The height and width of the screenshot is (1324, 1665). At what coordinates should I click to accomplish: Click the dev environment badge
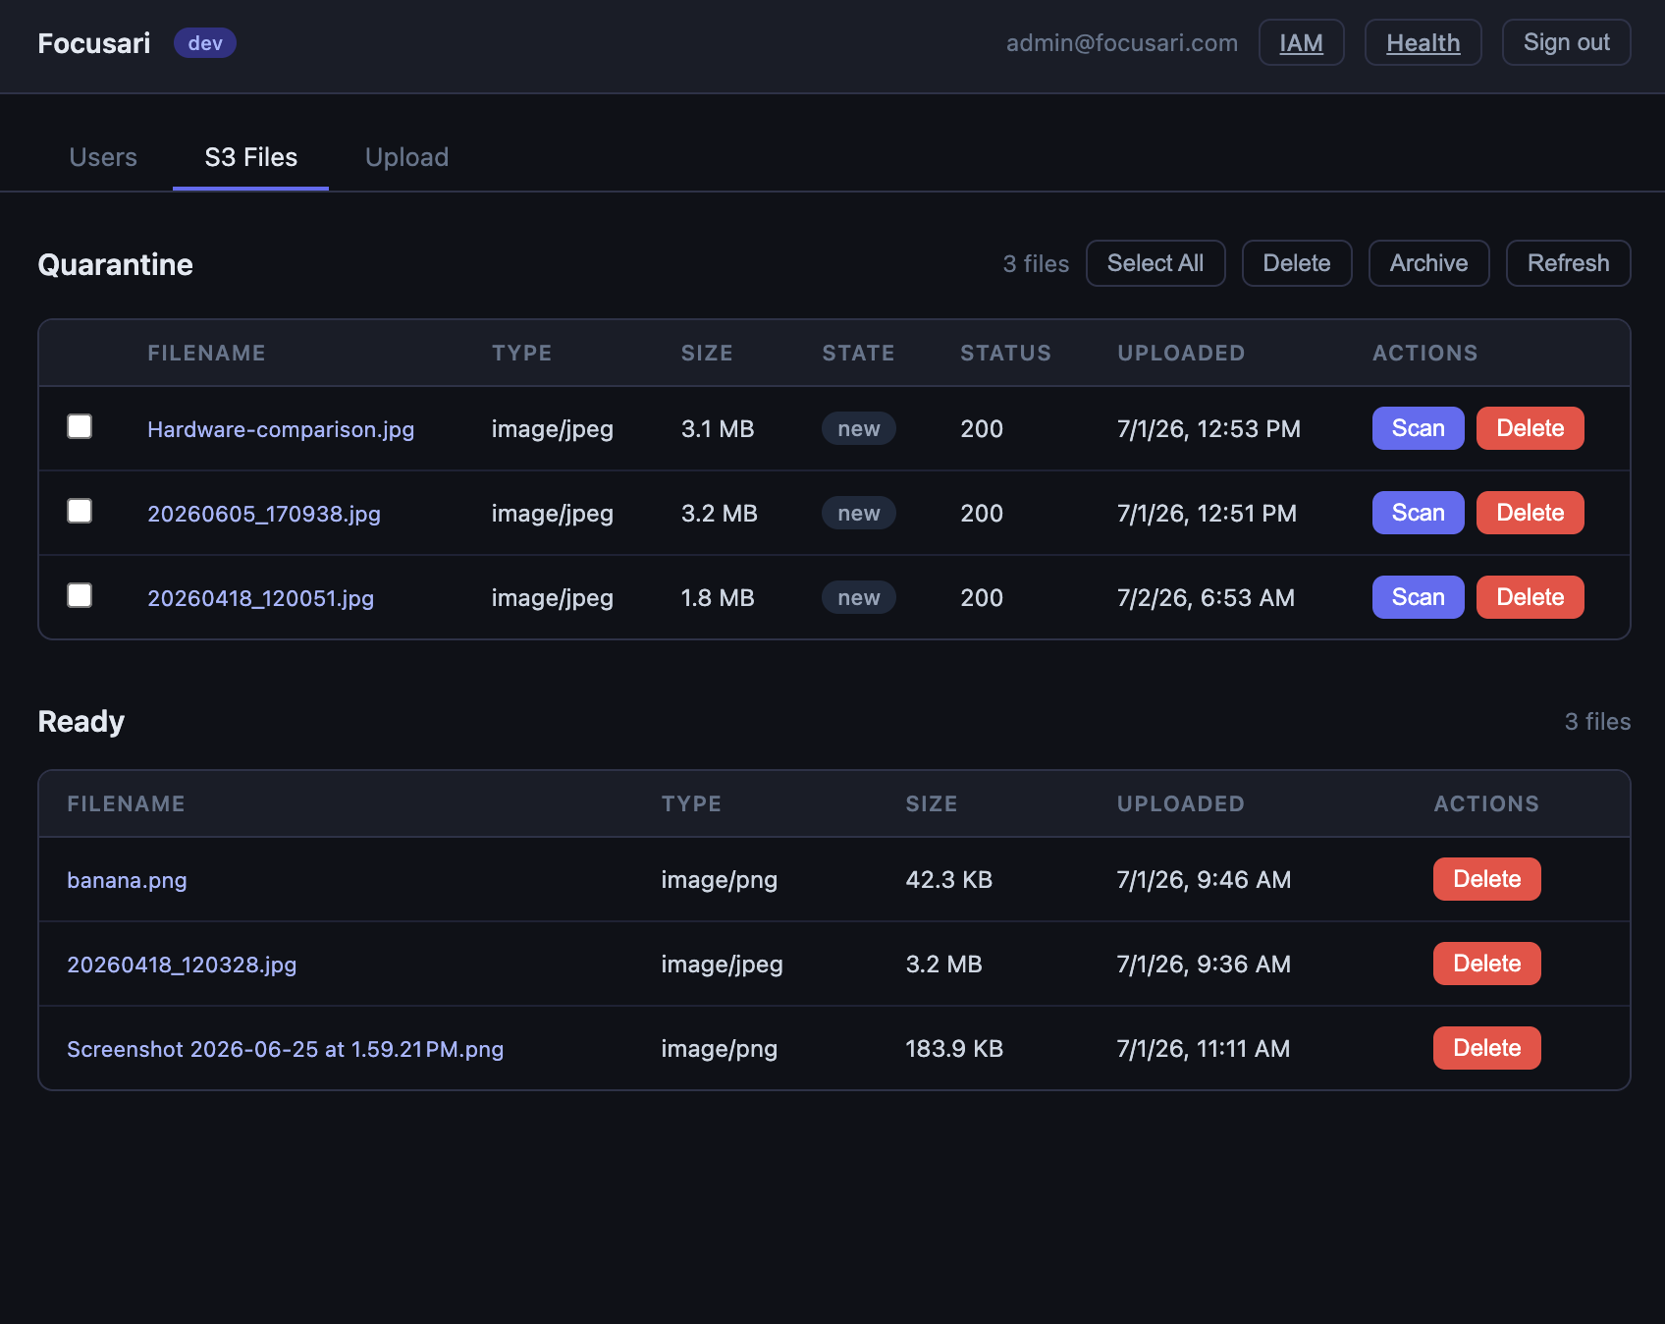[x=205, y=43]
